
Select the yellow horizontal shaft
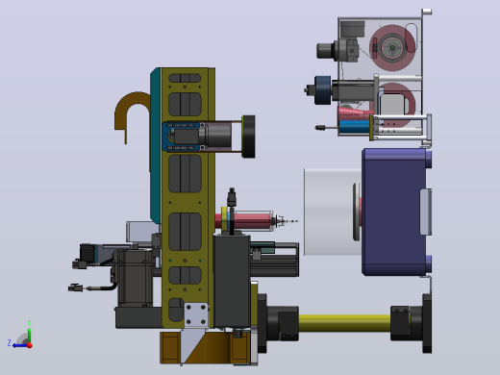(x=344, y=323)
